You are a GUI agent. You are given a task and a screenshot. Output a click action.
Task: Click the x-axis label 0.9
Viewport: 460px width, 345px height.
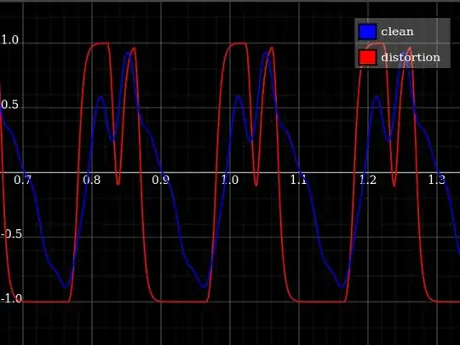161,180
